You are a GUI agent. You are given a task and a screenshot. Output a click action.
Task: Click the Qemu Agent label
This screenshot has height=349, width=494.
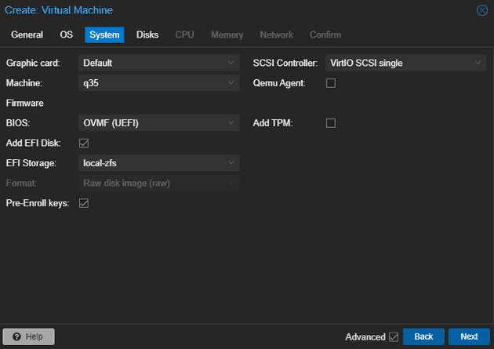(279, 83)
